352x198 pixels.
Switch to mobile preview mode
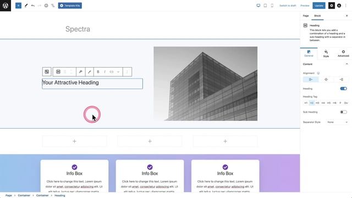click(x=272, y=5)
